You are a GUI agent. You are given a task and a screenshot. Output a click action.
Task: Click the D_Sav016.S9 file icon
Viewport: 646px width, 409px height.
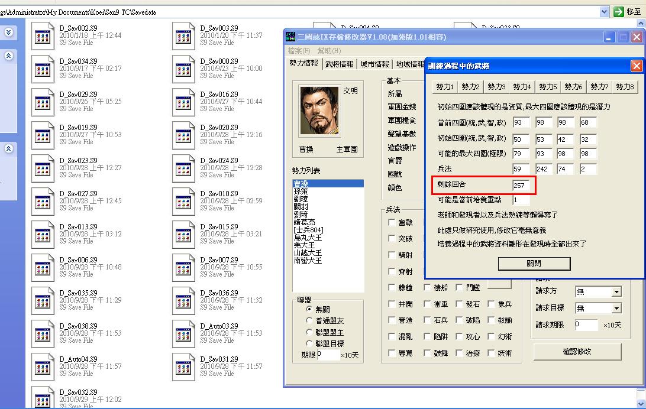point(183,102)
